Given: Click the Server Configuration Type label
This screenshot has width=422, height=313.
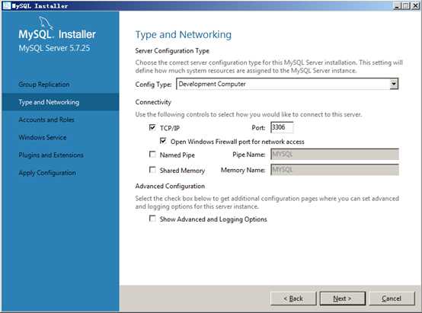Looking at the screenshot, I should click(172, 51).
